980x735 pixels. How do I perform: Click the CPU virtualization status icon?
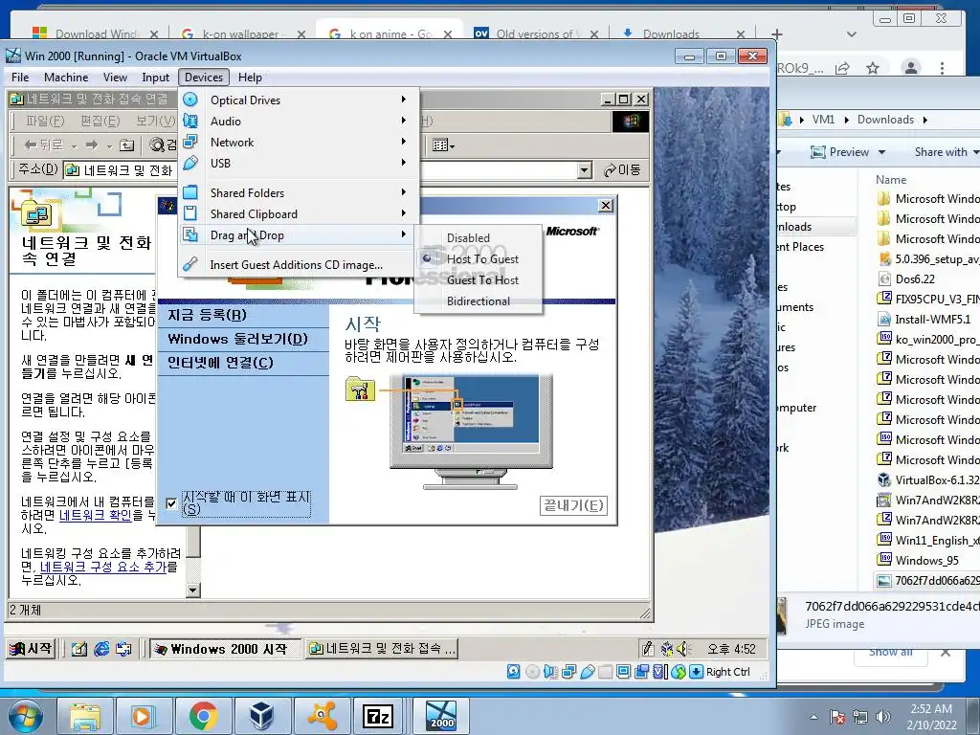click(x=659, y=672)
